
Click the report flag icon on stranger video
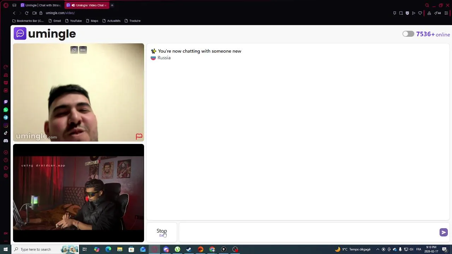pyautogui.click(x=139, y=137)
